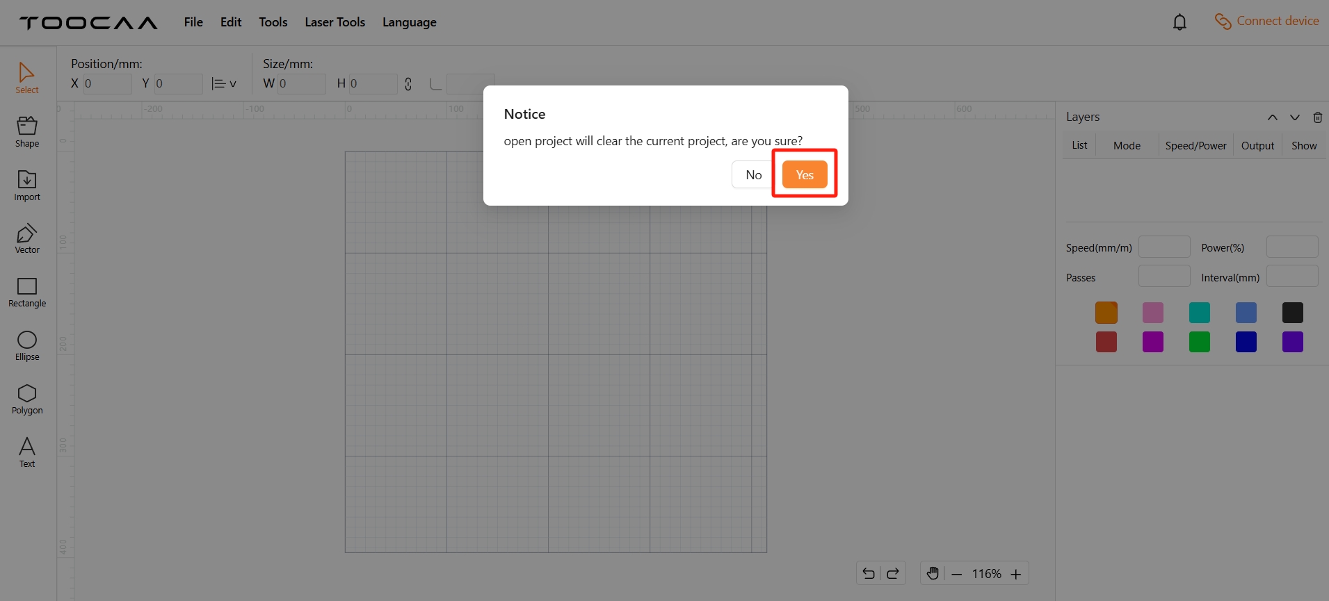
Task: Open the Tools menu
Action: 273,22
